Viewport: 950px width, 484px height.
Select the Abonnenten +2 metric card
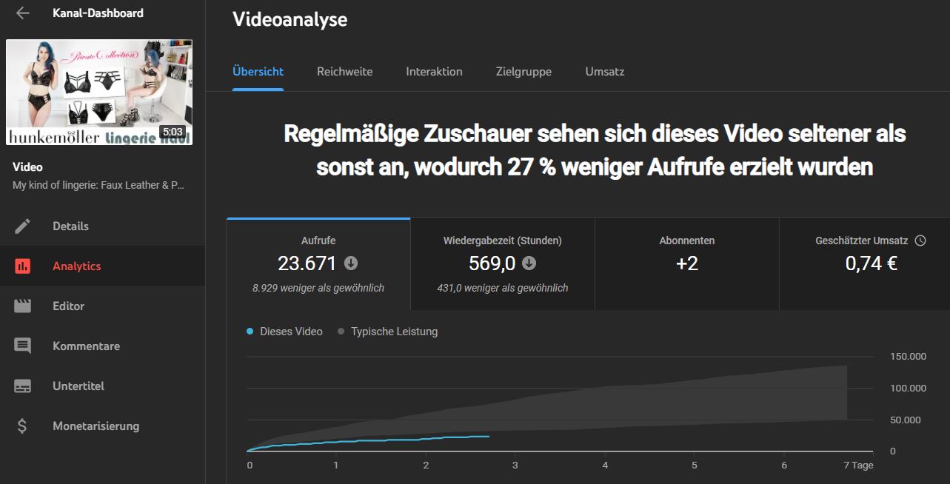pos(686,263)
